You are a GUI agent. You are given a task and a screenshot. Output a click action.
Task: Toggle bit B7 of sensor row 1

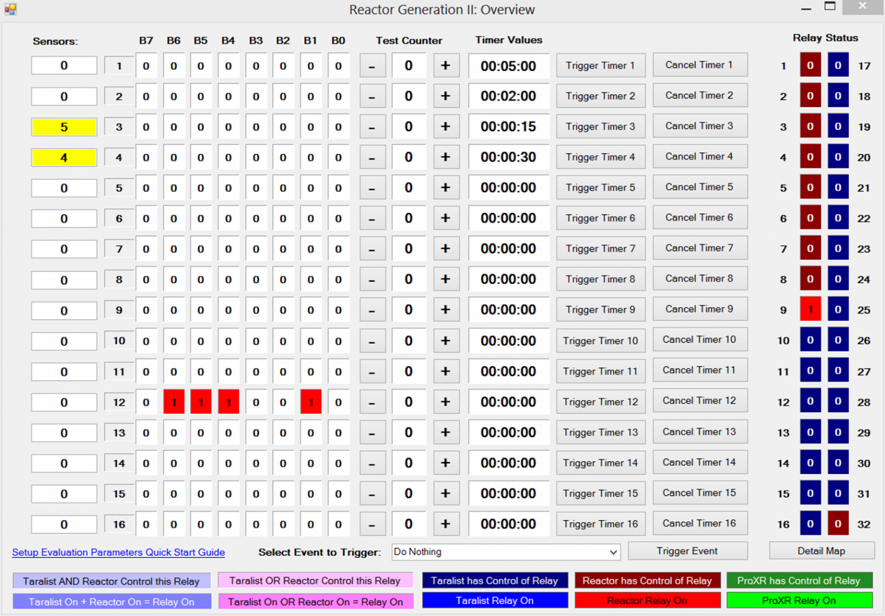pyautogui.click(x=146, y=66)
